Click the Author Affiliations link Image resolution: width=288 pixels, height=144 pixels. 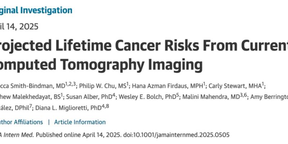tap(21, 122)
